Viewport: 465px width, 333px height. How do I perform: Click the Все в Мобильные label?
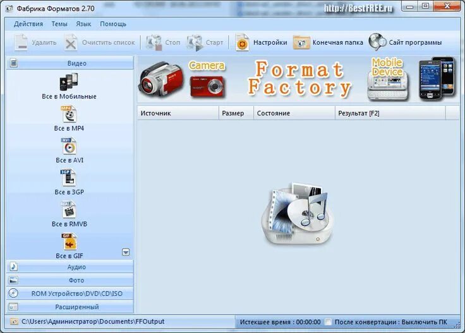click(69, 96)
